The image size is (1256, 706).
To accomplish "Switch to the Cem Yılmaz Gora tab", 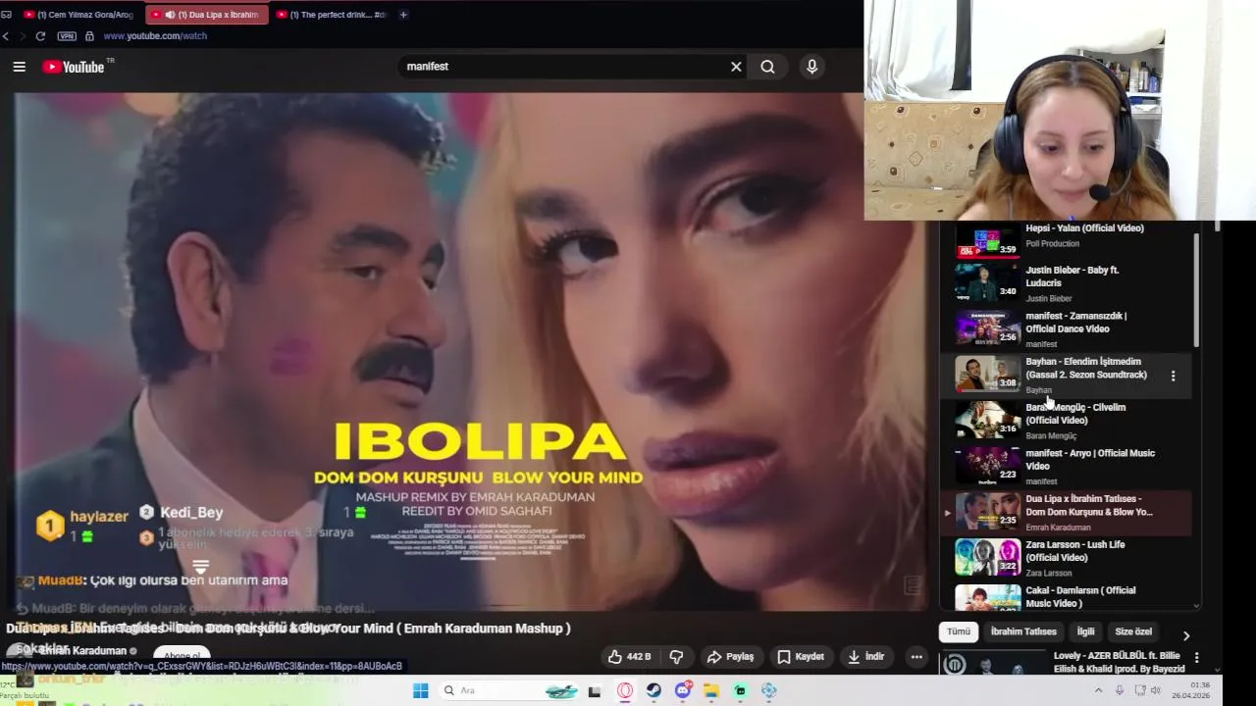I will 77,15.
